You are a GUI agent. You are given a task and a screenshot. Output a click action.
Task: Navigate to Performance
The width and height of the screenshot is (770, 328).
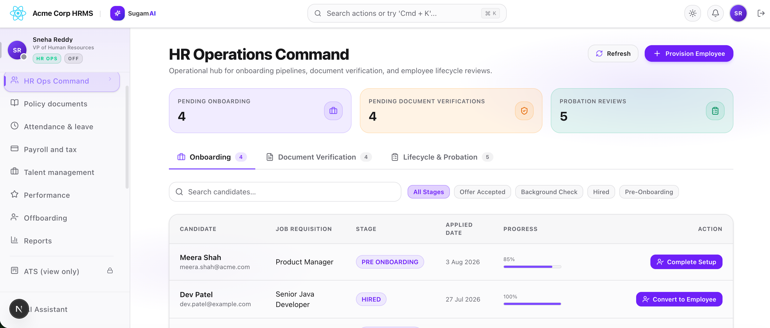(62, 195)
